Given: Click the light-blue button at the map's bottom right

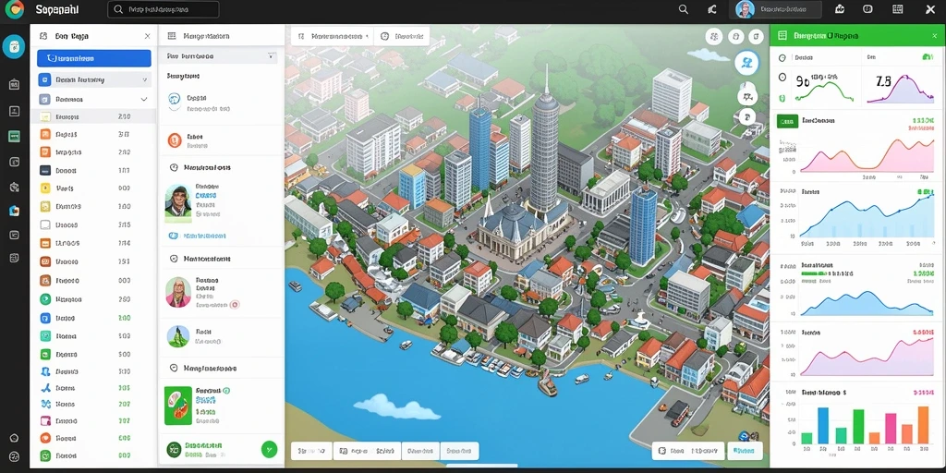Looking at the screenshot, I should click(x=745, y=451).
